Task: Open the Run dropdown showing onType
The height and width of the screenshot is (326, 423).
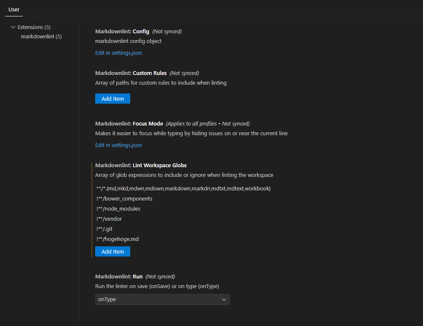Action: (x=162, y=299)
